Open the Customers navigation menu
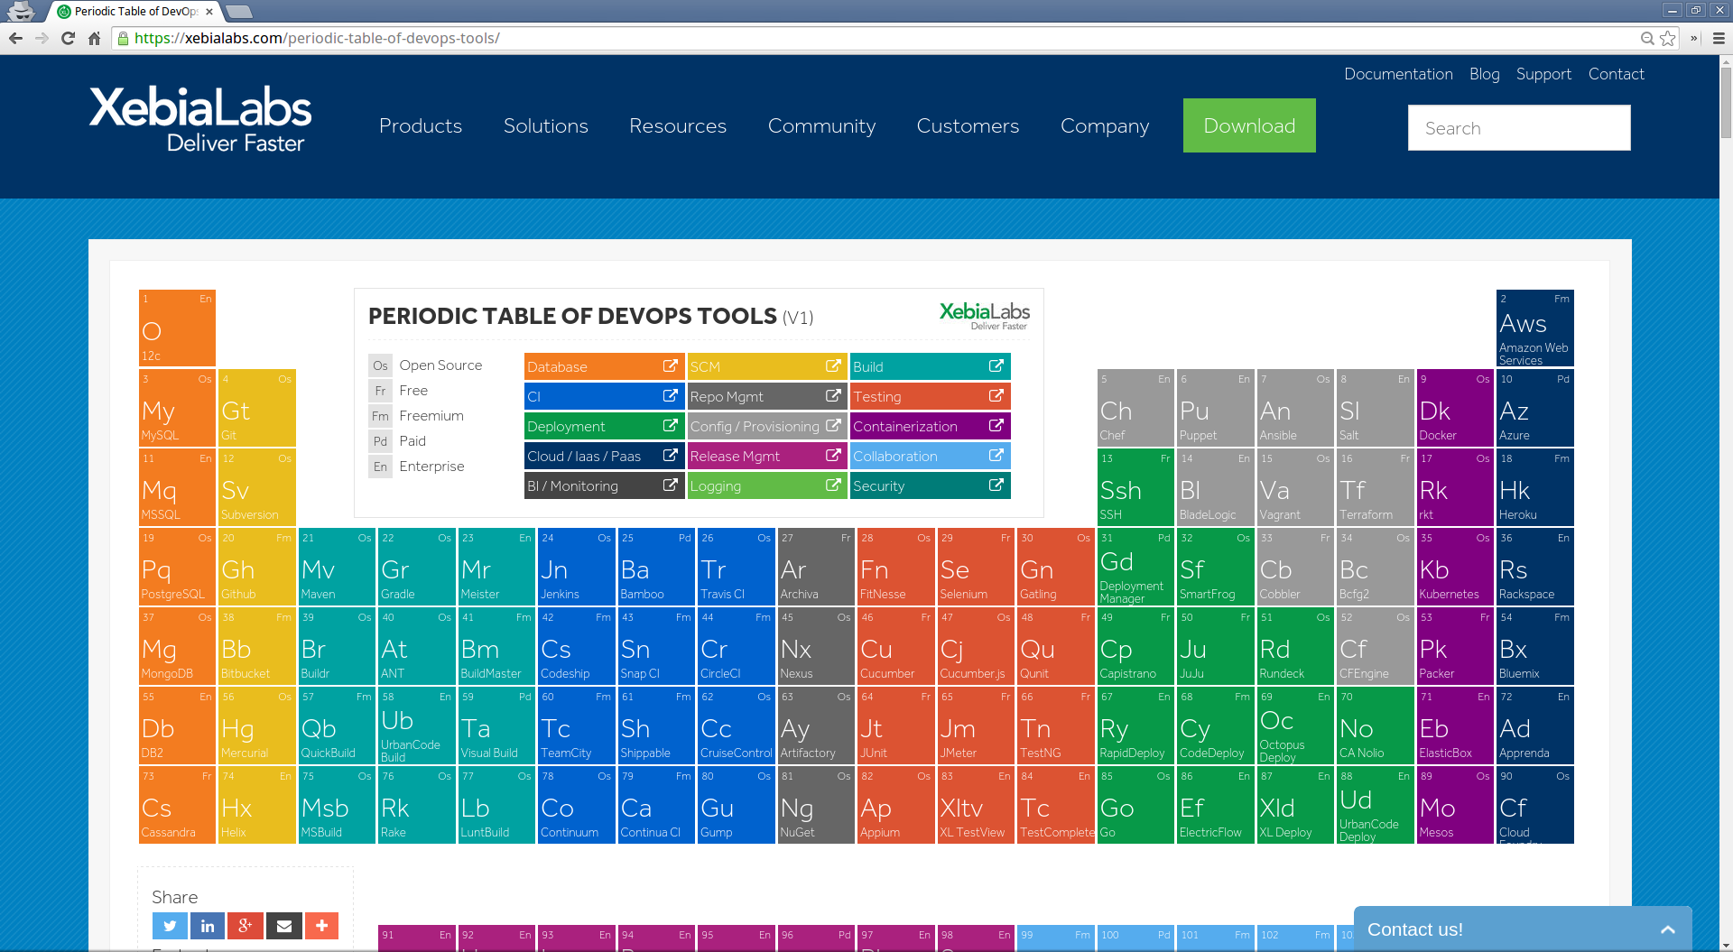This screenshot has width=1733, height=952. 968,126
